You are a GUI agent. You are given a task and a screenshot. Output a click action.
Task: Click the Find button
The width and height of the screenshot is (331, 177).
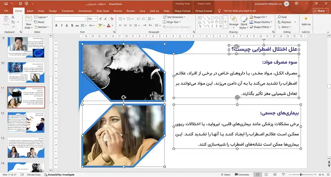(282, 17)
